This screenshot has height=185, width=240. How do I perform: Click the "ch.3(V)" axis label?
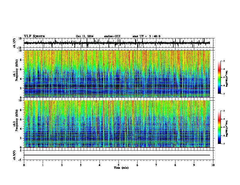(15, 155)
